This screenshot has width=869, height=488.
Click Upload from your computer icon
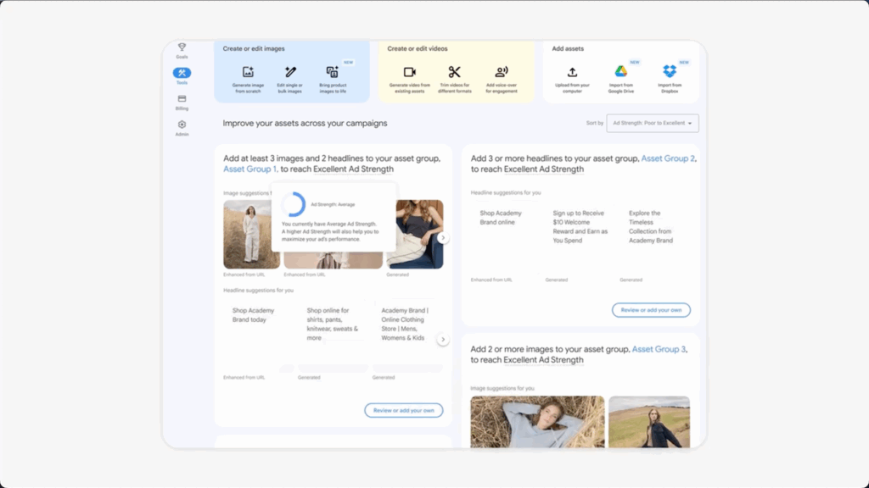pos(573,73)
